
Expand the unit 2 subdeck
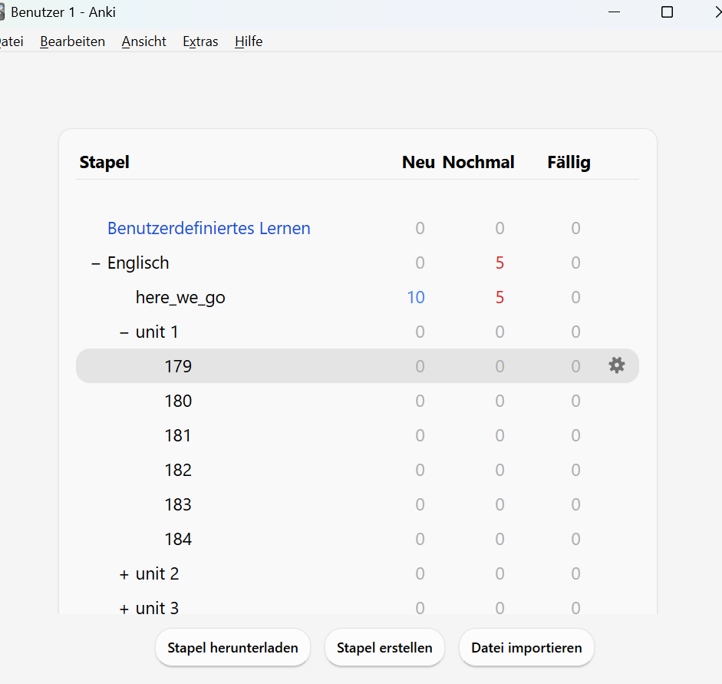pos(124,574)
